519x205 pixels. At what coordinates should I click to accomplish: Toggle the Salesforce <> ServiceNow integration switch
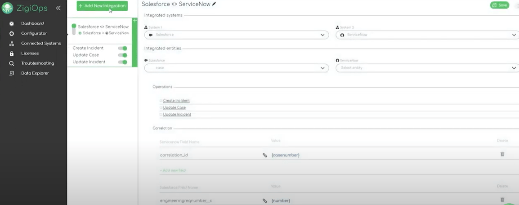point(74,29)
